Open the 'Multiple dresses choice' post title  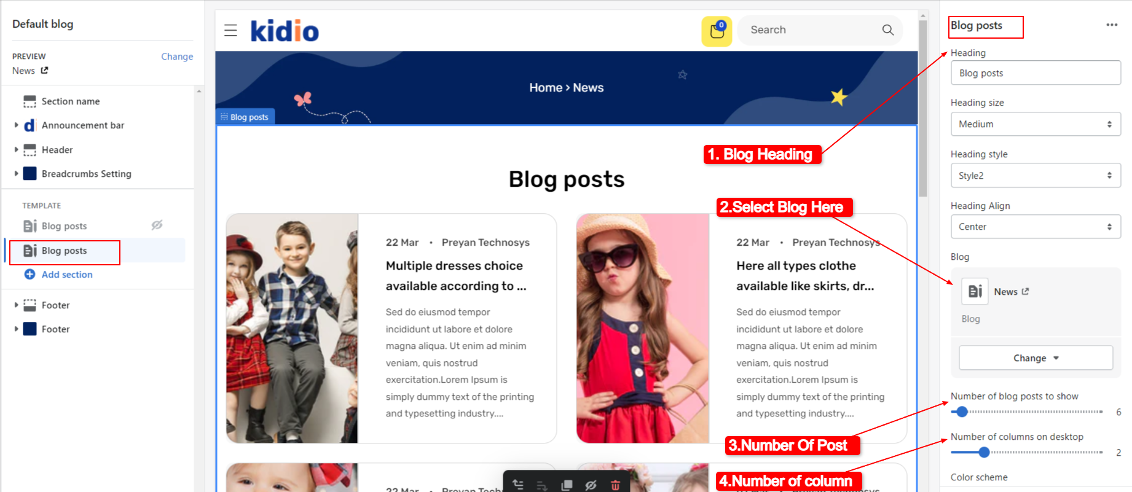(x=456, y=276)
